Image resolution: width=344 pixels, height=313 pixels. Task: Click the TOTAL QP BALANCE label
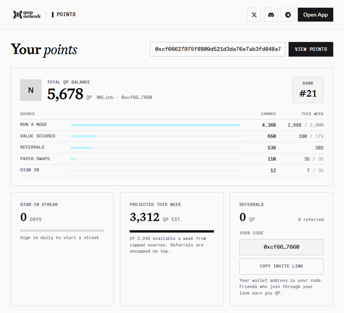[x=69, y=82]
